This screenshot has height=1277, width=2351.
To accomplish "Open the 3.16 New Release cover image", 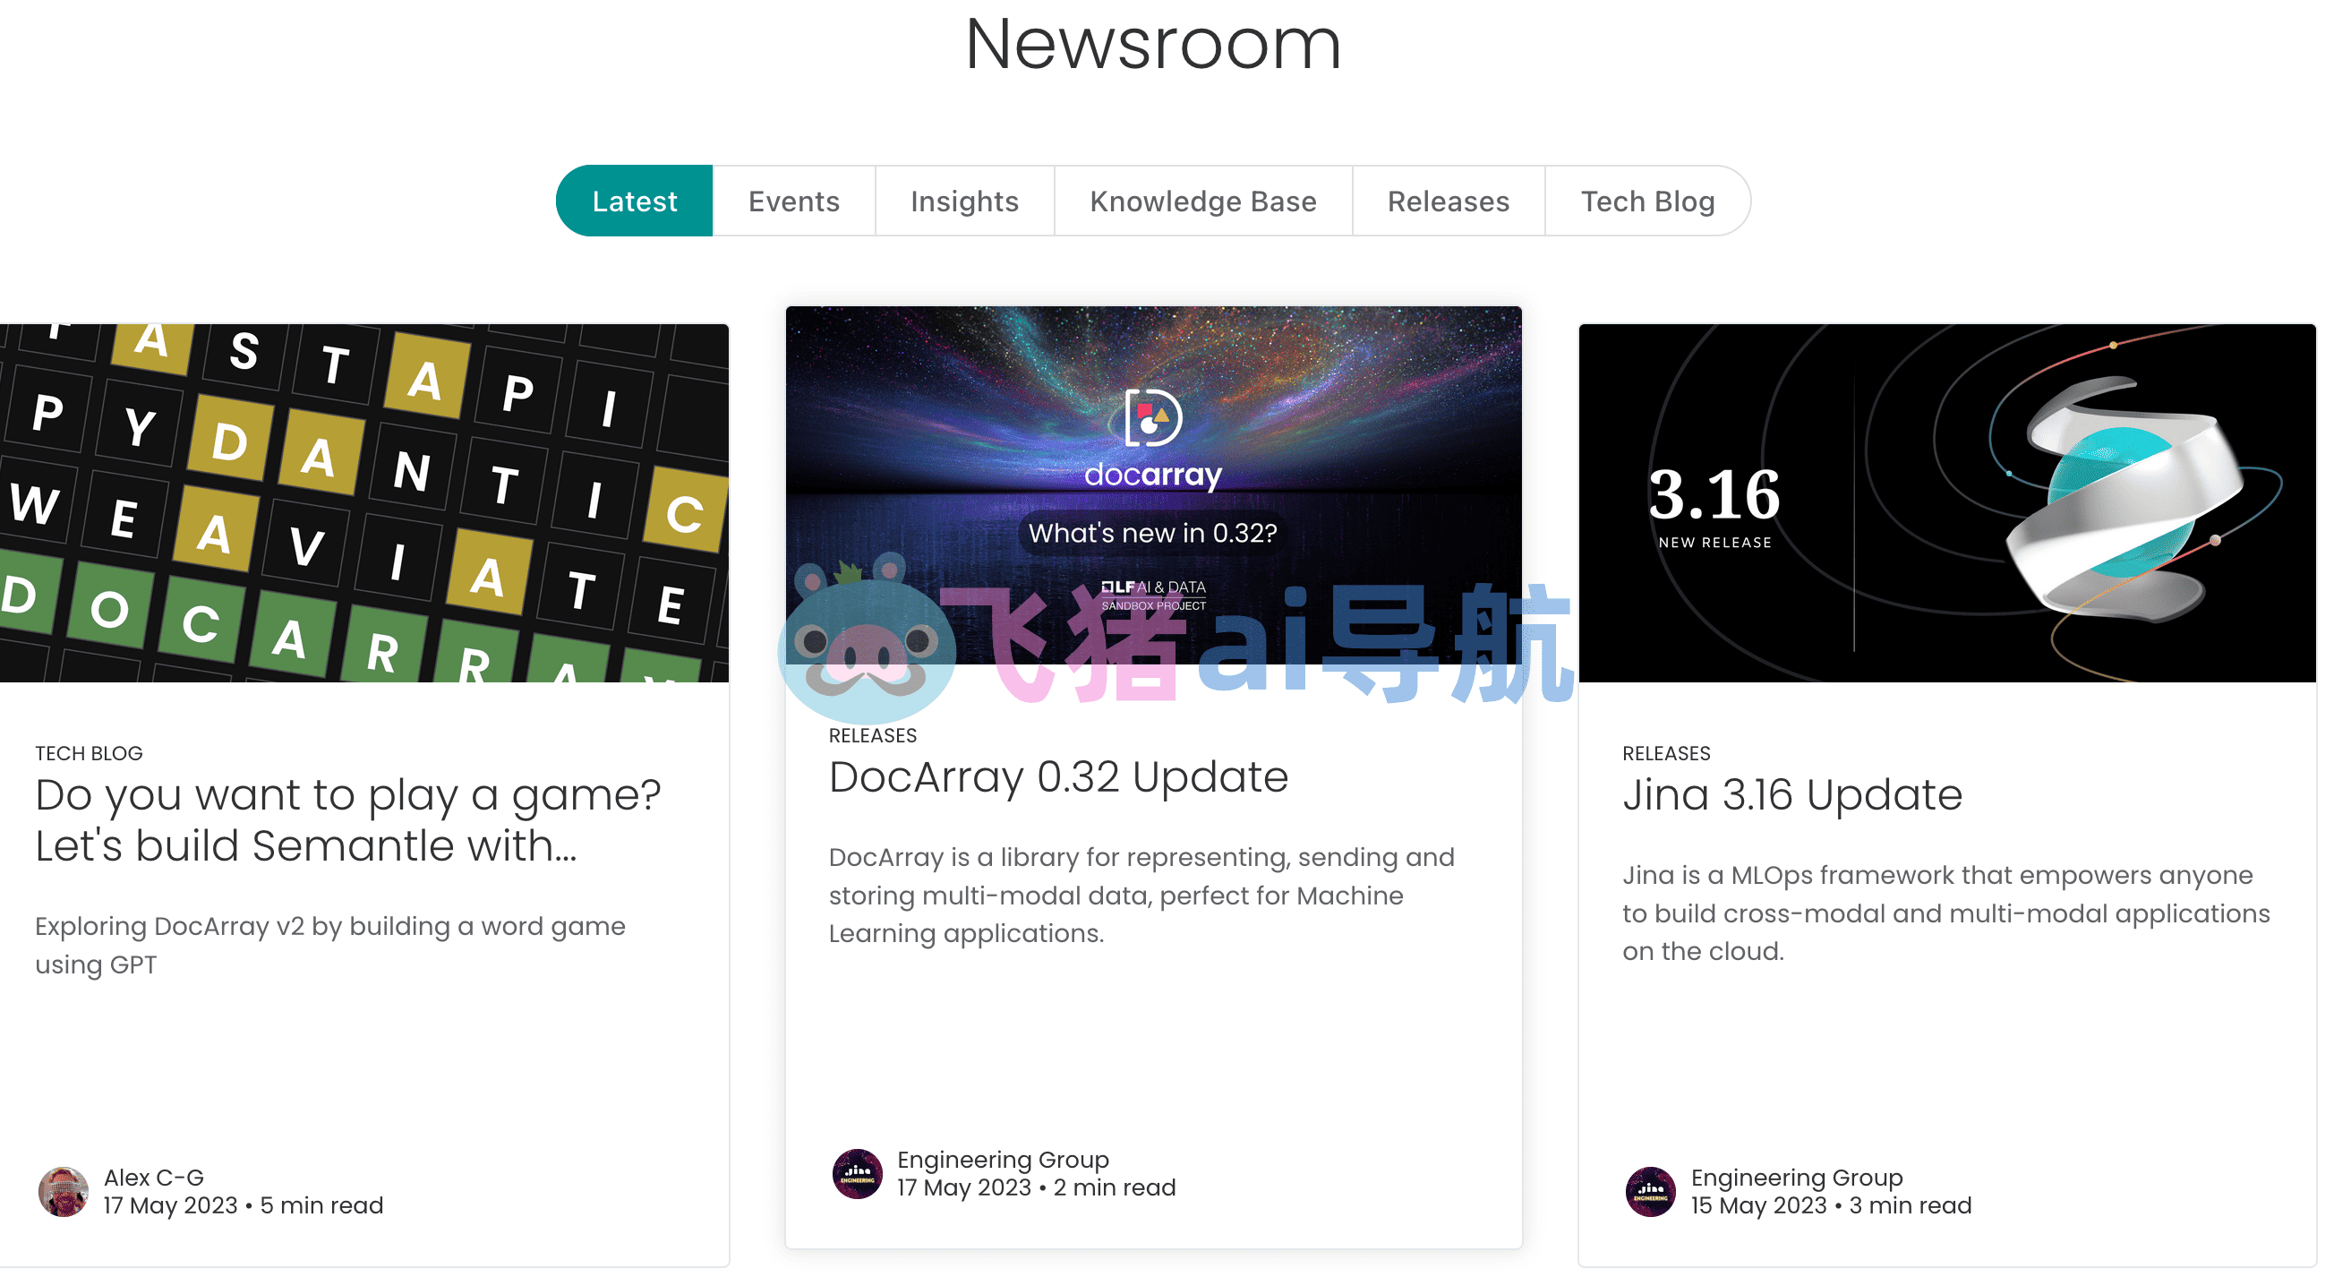I will tap(1946, 503).
